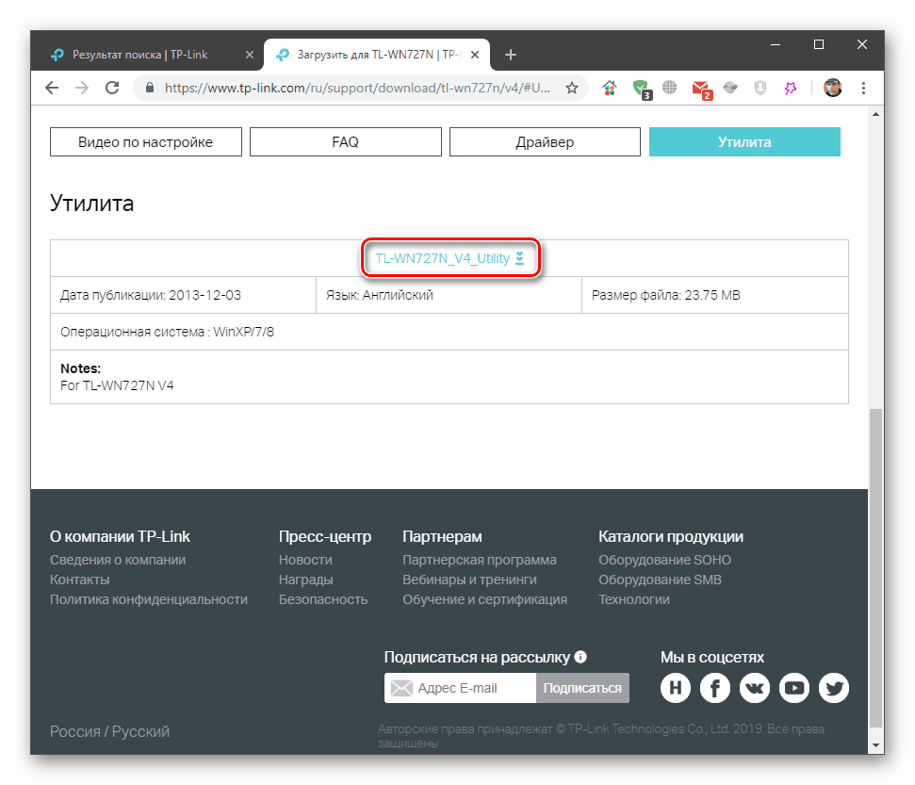Open the Habr social icon
Screen dimensions: 915x785
click(x=676, y=688)
